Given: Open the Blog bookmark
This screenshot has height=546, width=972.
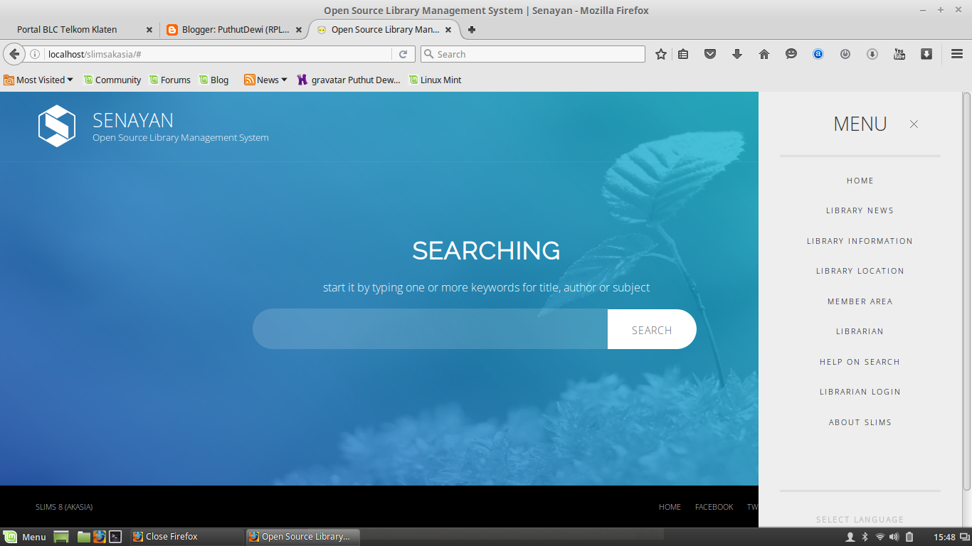Looking at the screenshot, I should 214,80.
